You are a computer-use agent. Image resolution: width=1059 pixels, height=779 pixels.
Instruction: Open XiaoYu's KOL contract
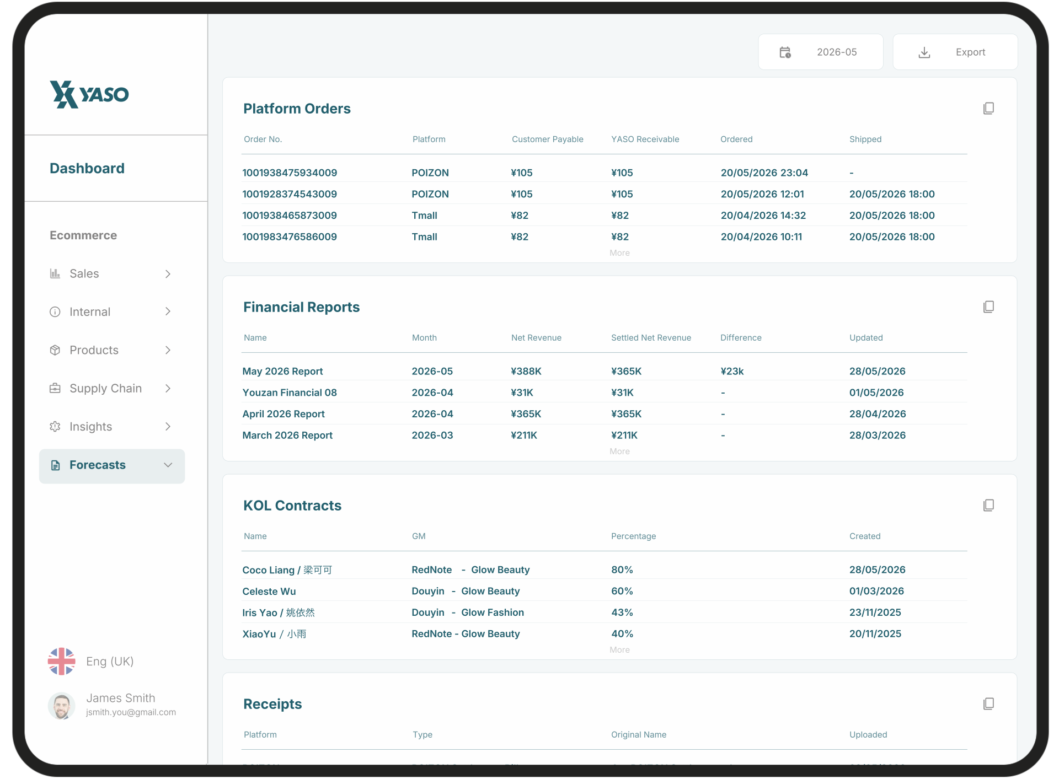(274, 634)
